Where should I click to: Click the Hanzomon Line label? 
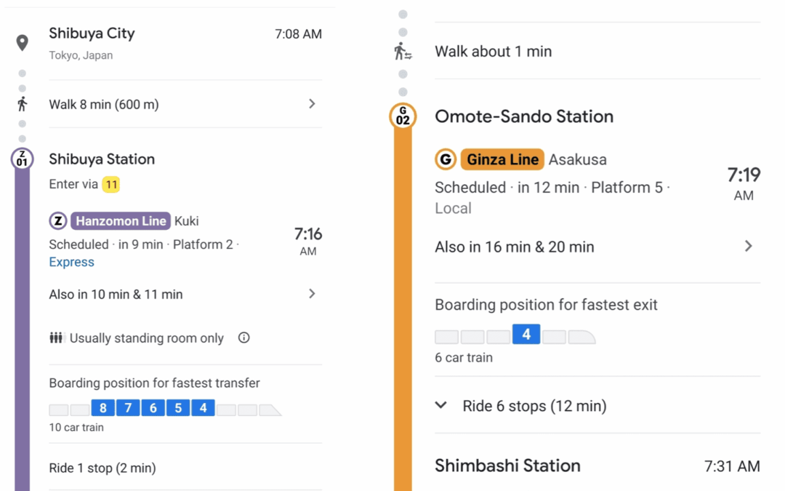(121, 221)
